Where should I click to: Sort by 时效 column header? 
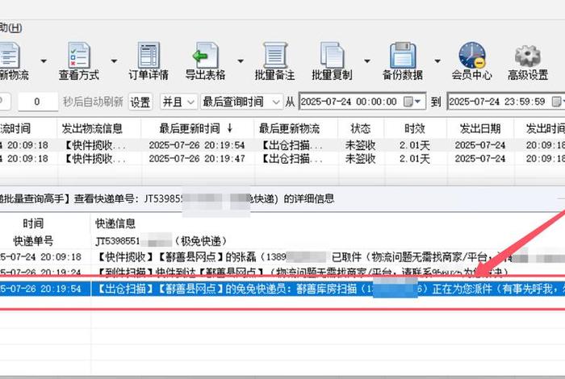point(415,128)
